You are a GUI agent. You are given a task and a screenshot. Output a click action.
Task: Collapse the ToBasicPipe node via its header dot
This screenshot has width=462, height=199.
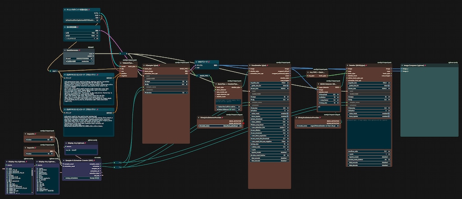[121, 63]
